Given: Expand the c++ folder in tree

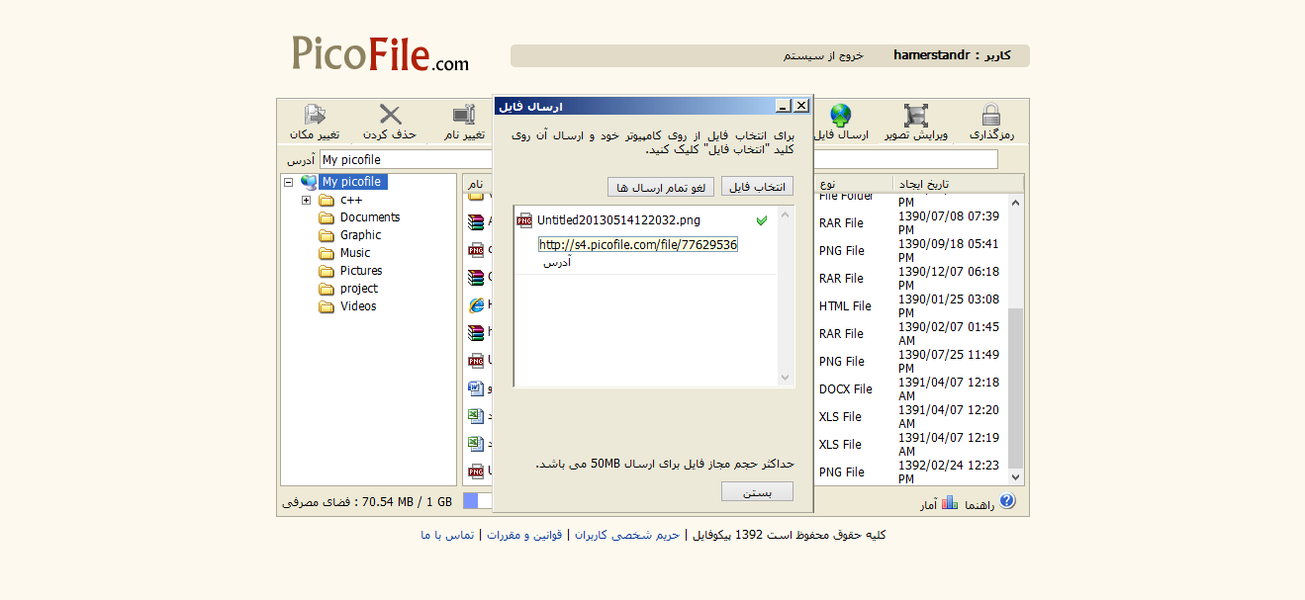Looking at the screenshot, I should (x=307, y=201).
